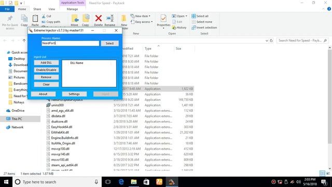Click Application Tools contextual tab

[x=73, y=3]
